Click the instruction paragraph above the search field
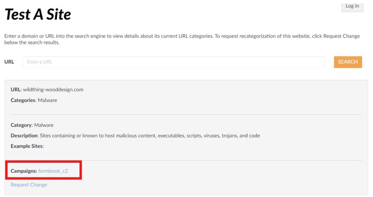The width and height of the screenshot is (373, 197). (x=182, y=39)
